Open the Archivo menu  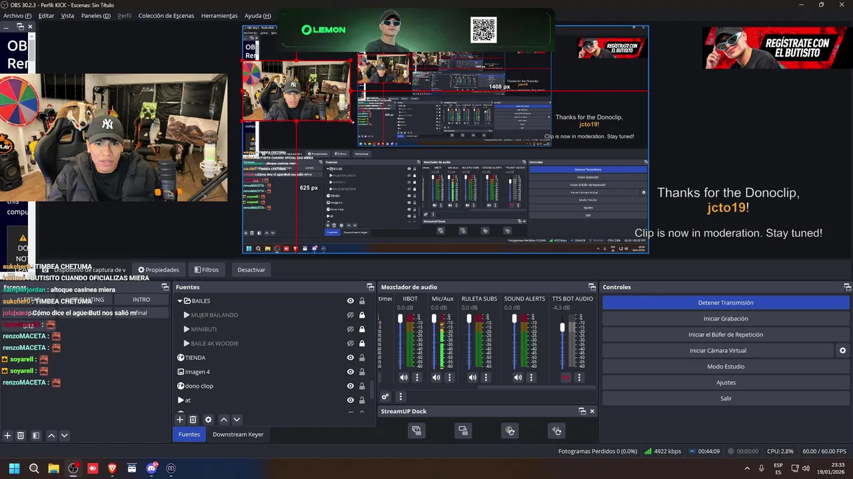point(17,15)
